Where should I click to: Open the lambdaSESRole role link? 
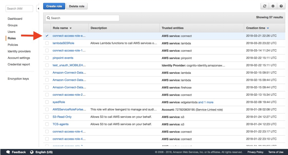coord(63,43)
